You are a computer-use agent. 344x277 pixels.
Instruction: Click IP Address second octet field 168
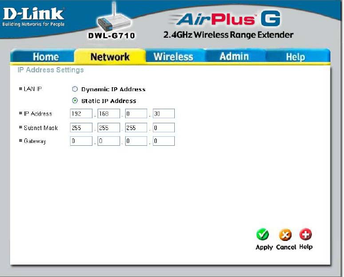point(109,113)
